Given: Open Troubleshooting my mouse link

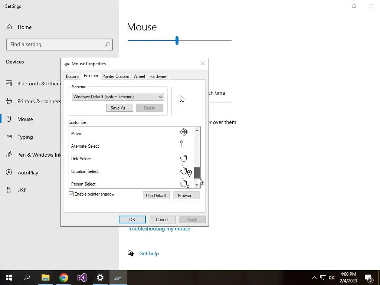Looking at the screenshot, I should (159, 229).
